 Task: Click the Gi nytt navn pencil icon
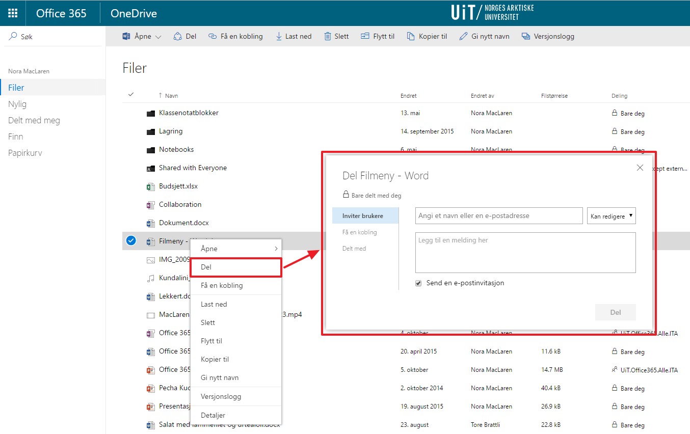point(463,36)
